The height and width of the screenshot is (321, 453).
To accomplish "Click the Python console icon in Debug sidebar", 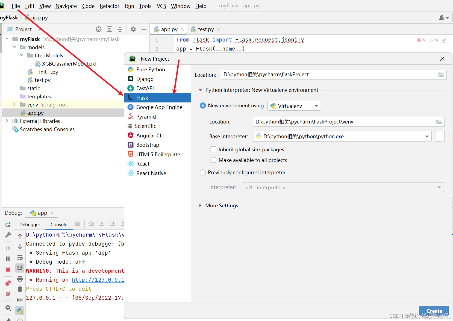I will point(20,311).
